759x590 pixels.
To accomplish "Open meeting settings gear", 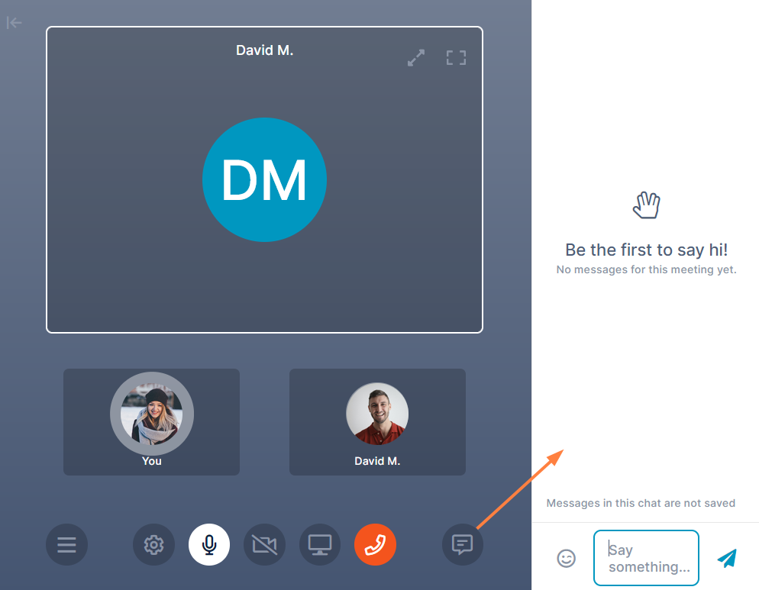I will pos(154,544).
